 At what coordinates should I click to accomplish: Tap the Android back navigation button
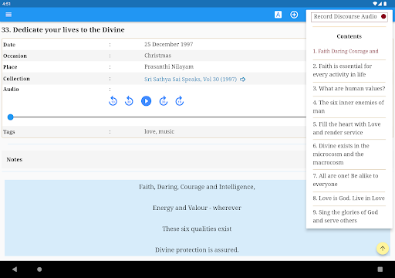[15, 270]
